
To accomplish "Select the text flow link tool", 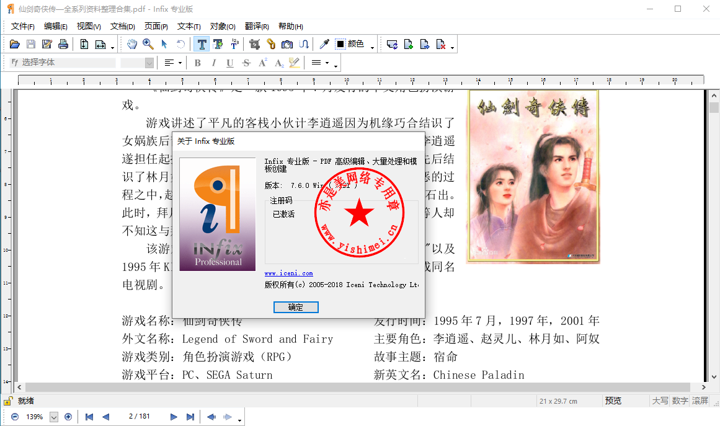I will [303, 44].
